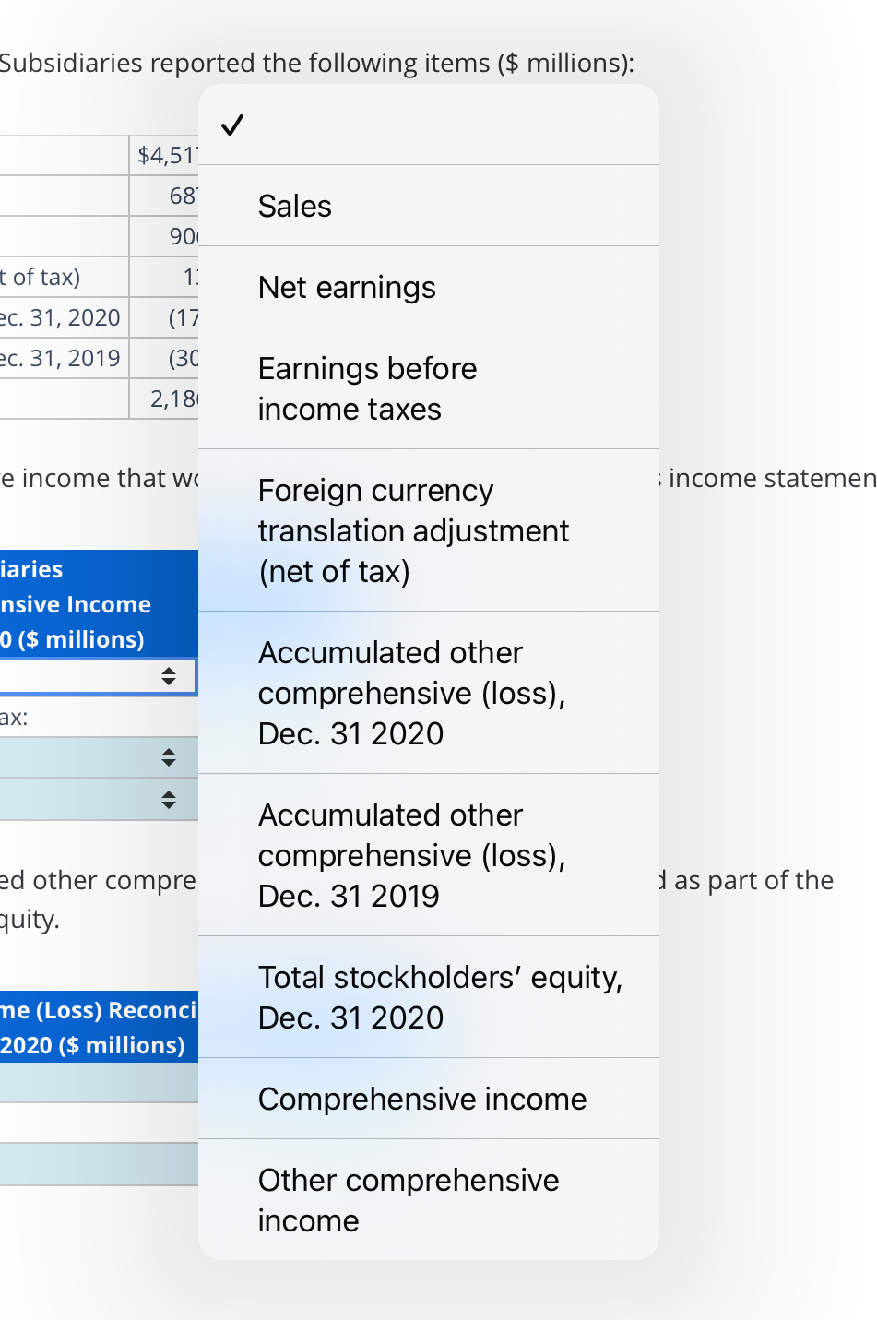Click the checkmark on the blank option
The height and width of the screenshot is (1320, 877).
233,125
